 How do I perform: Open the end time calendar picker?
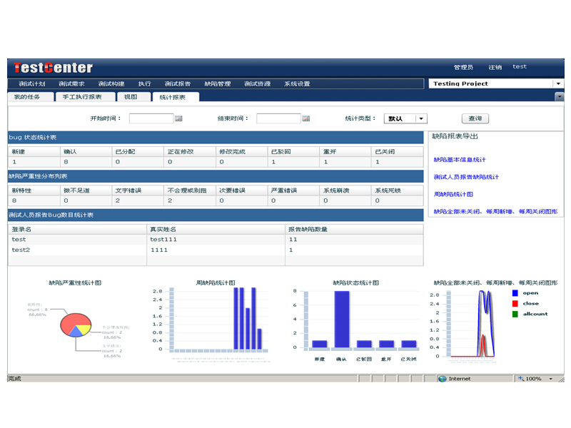click(305, 118)
